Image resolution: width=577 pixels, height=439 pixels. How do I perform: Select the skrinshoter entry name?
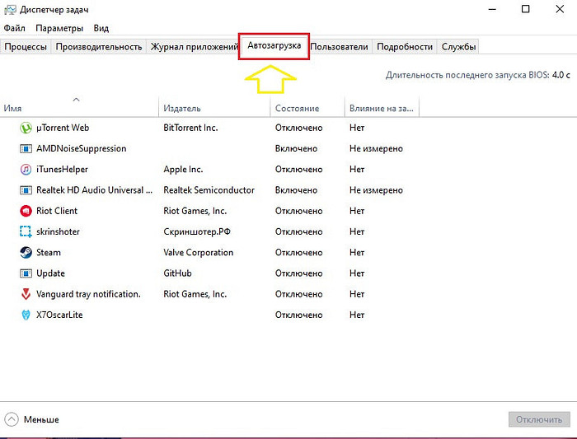(x=58, y=231)
